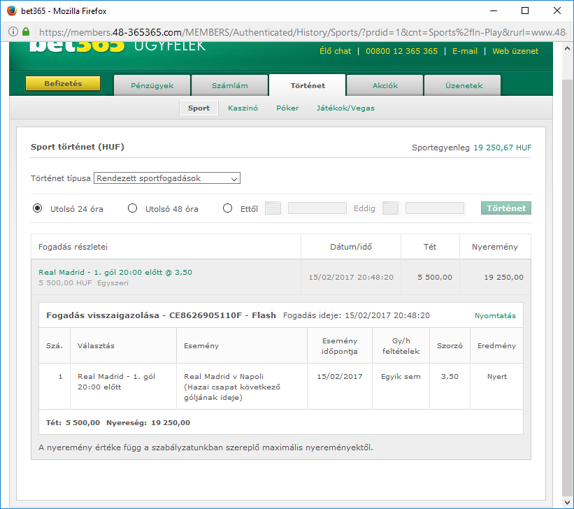574x509 pixels.
Task: Click the Sport történet (HUF) heading
Action: tap(77, 147)
